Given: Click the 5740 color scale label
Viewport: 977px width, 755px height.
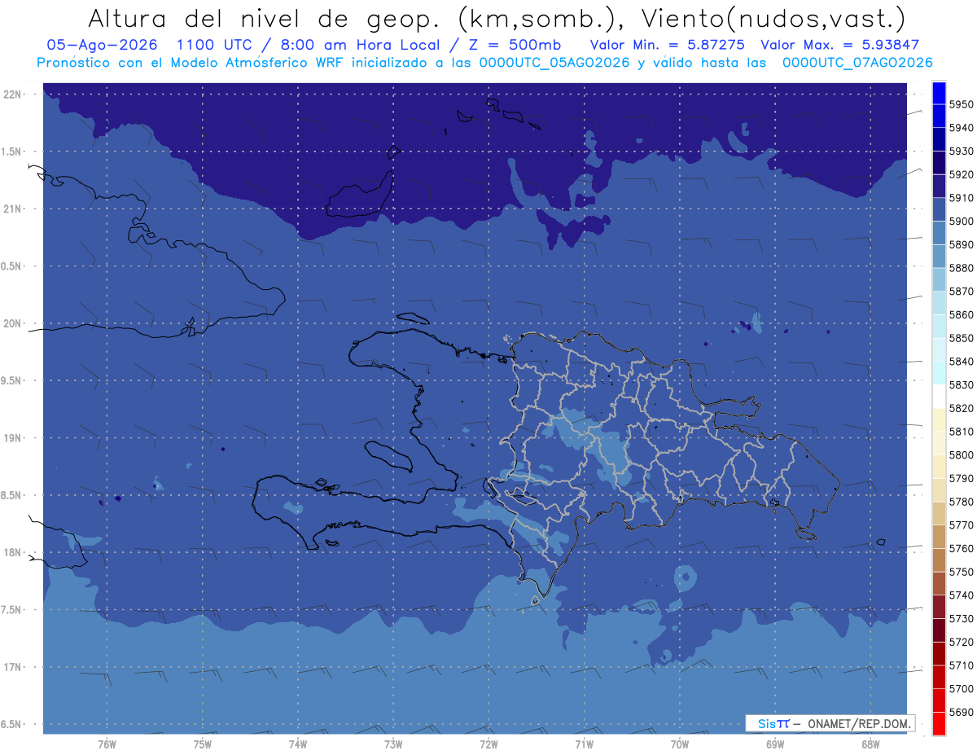Looking at the screenshot, I should click(962, 595).
